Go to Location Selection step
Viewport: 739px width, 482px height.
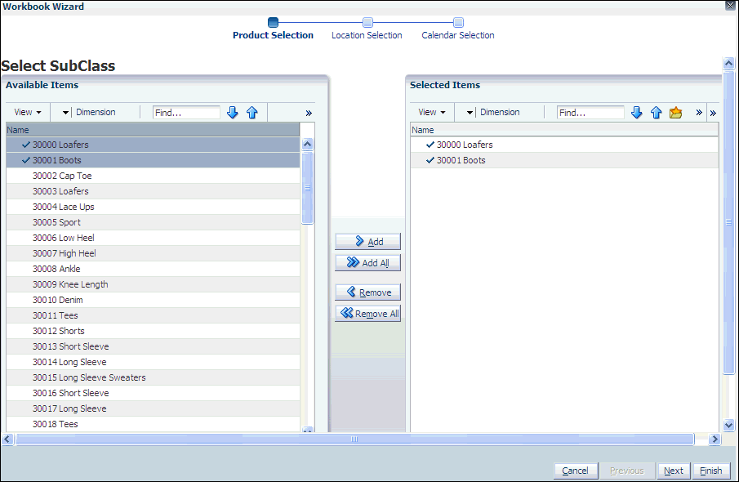(367, 29)
